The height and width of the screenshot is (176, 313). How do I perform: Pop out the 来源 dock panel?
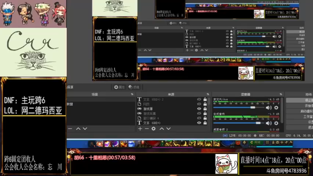(x=208, y=94)
